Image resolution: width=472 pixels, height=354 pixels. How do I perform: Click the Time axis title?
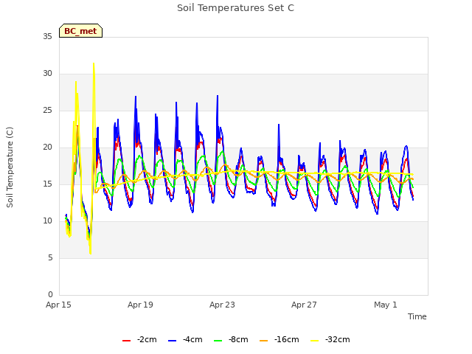[417, 316]
